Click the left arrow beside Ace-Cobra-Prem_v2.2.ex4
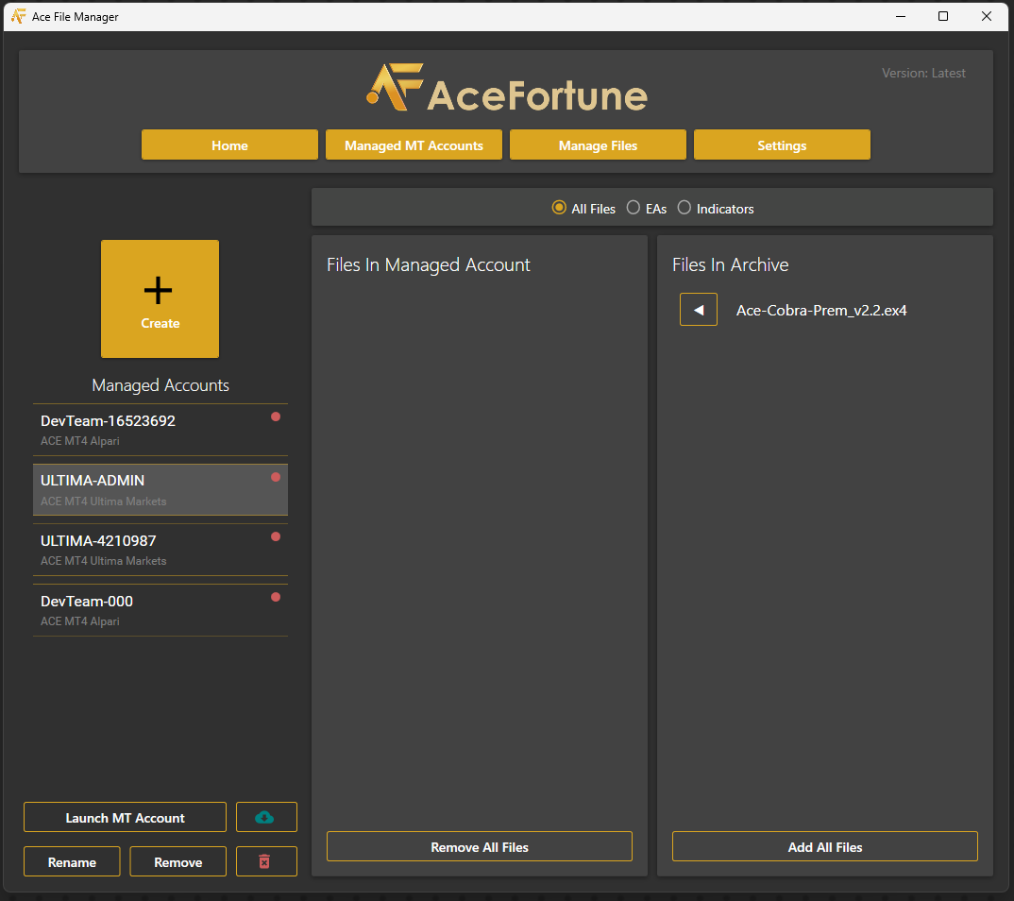The width and height of the screenshot is (1014, 901). coord(699,310)
